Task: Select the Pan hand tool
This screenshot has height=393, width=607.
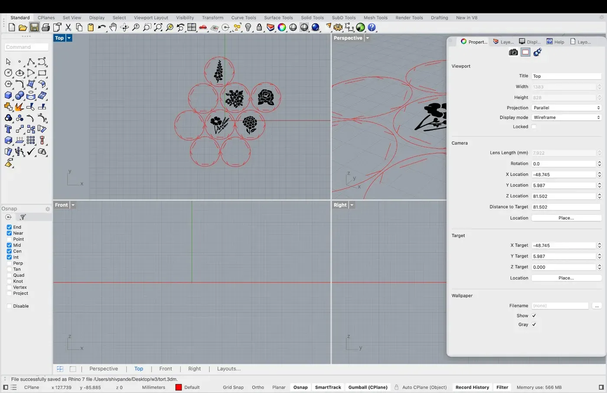Action: tap(113, 27)
